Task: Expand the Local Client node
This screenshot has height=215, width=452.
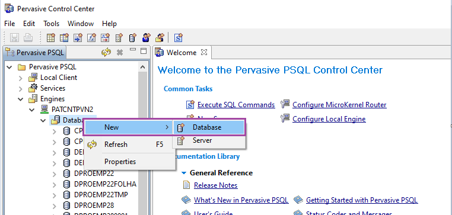Action: (x=21, y=78)
